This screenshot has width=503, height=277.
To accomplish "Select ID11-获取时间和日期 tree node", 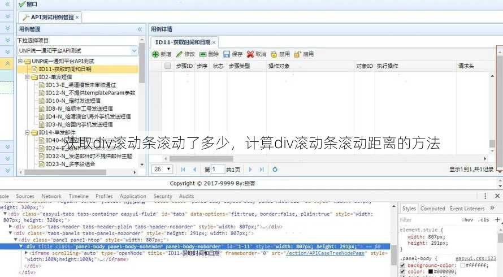I will 65,69.
